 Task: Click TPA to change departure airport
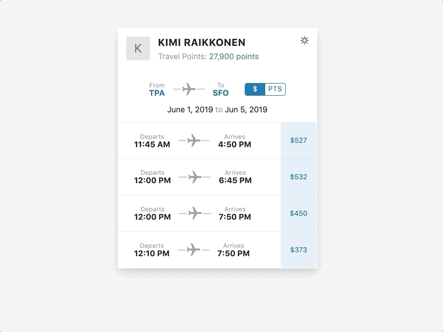pos(157,93)
